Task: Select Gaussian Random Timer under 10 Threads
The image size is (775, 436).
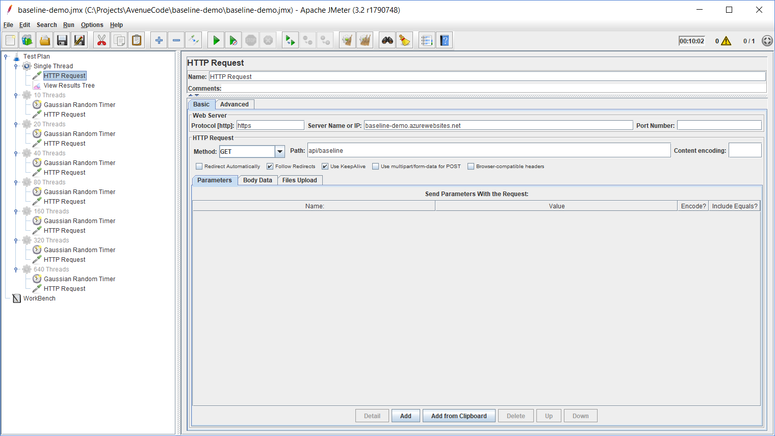Action: (x=80, y=105)
